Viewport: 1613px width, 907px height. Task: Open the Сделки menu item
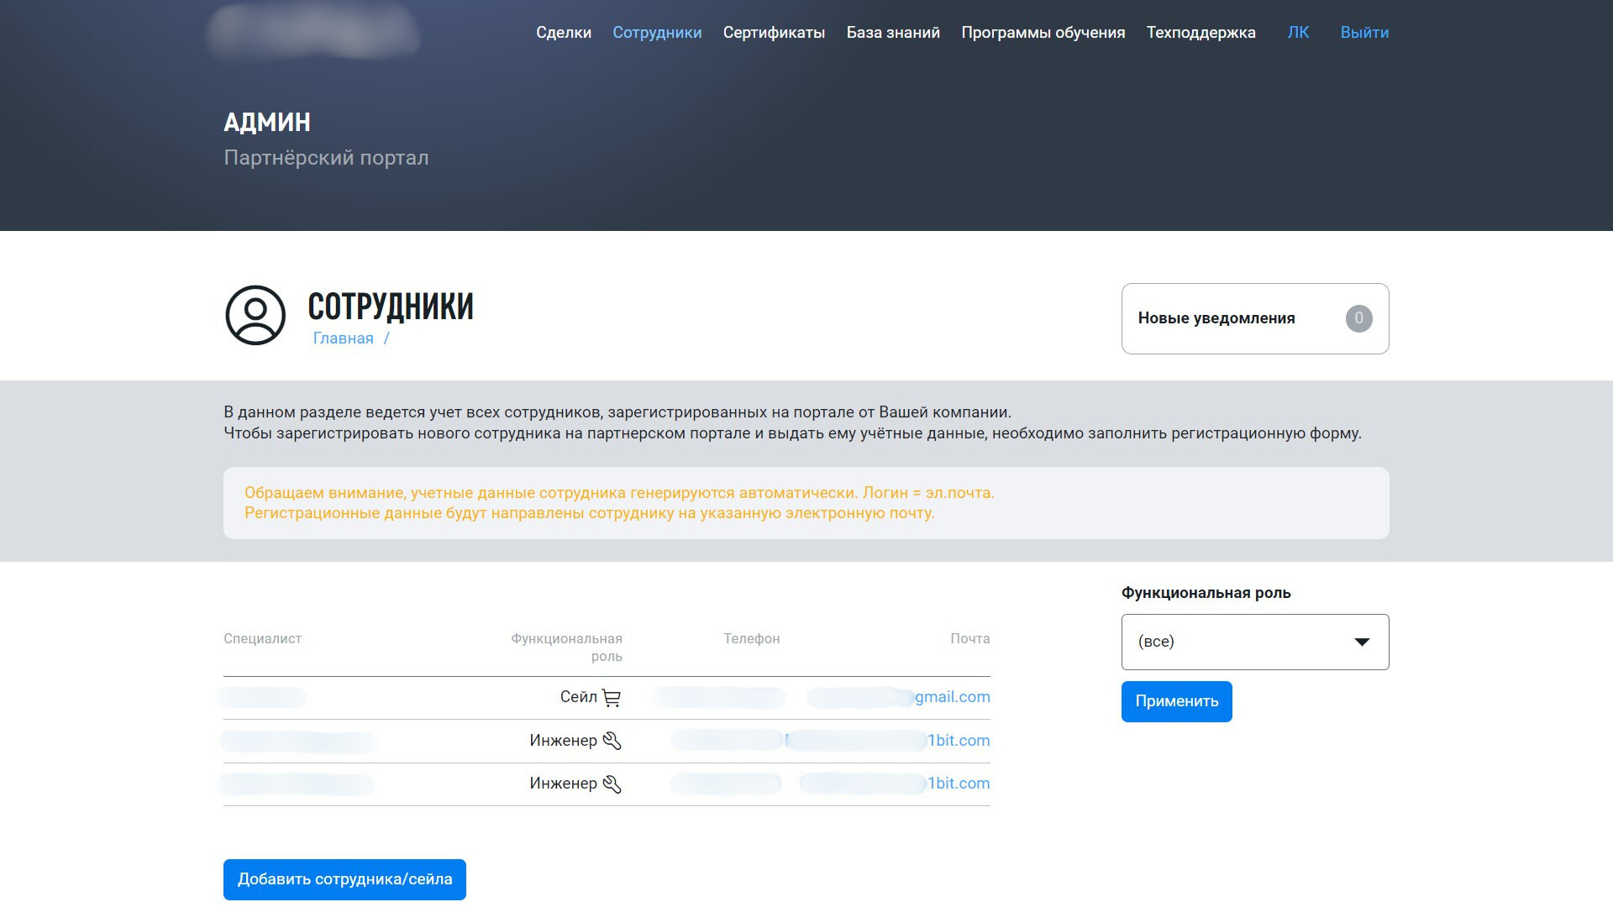564,33
